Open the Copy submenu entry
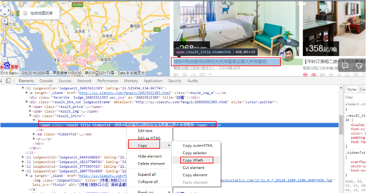 [x=149, y=145]
